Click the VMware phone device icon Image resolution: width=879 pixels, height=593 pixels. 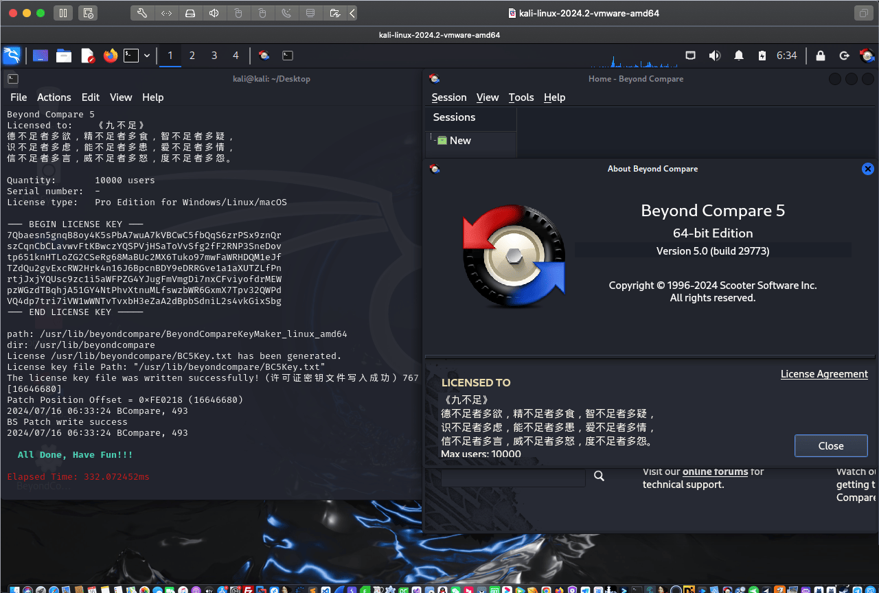tap(286, 13)
